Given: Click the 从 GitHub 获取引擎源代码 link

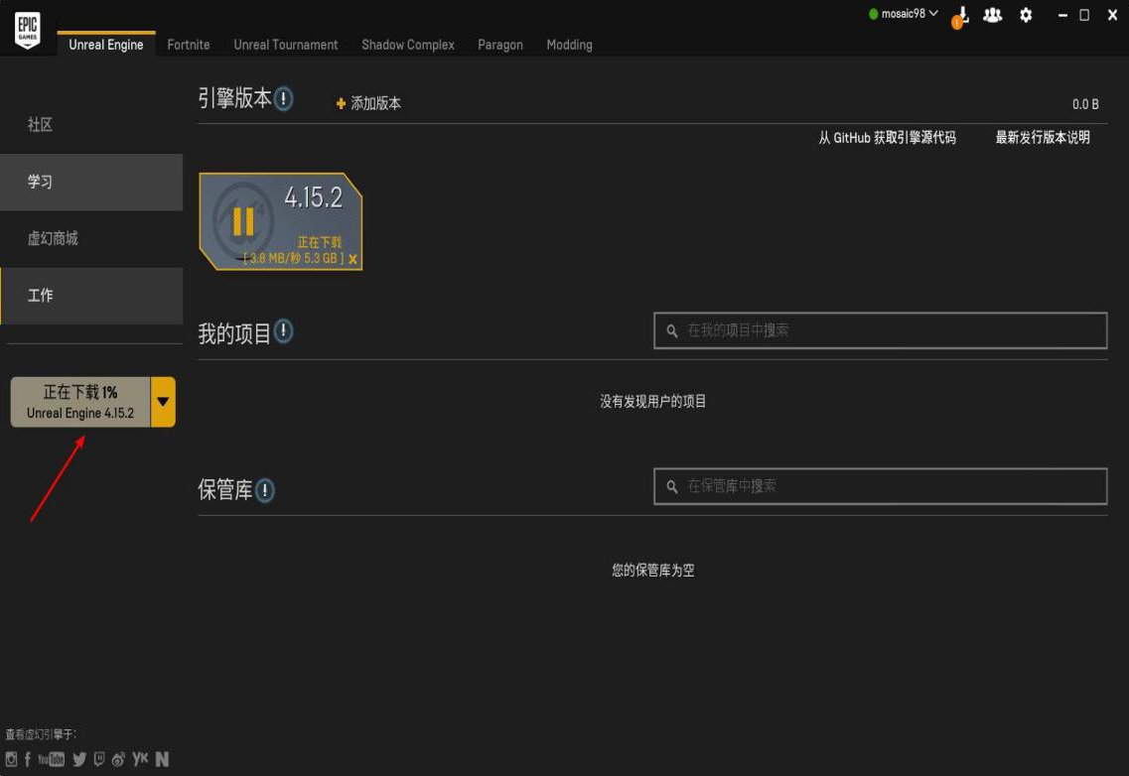Looking at the screenshot, I should pos(887,138).
